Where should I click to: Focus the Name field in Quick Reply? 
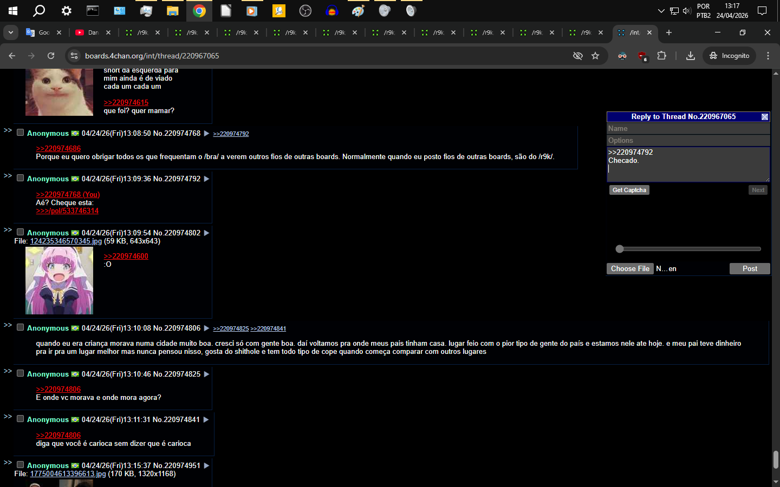coord(688,129)
